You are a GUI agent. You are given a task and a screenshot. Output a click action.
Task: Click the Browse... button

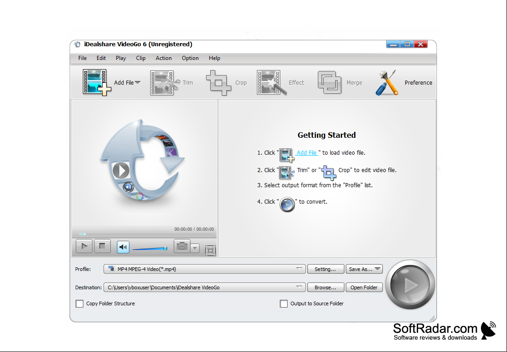325,287
